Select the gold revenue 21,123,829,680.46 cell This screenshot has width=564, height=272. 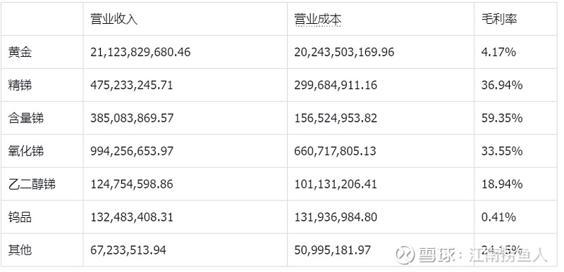point(140,52)
